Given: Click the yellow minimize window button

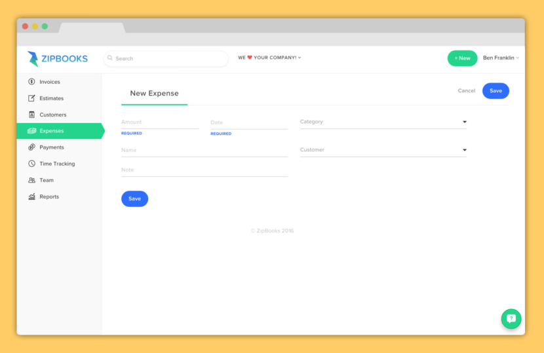Looking at the screenshot, I should coord(35,26).
